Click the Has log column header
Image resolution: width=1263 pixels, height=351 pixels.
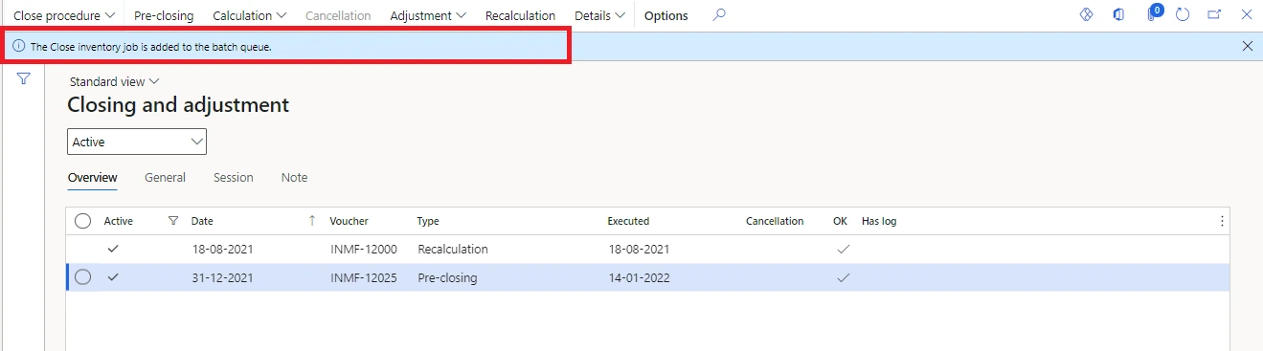tap(879, 221)
